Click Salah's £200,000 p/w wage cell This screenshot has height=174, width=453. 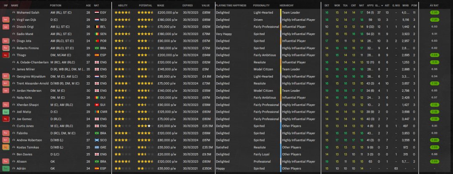[x=167, y=13]
